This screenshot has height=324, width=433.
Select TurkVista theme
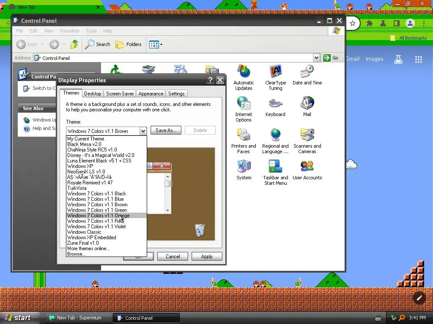click(x=107, y=188)
